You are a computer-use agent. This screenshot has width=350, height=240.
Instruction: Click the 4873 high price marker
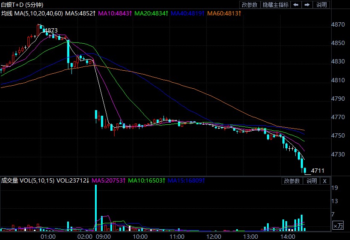point(51,30)
